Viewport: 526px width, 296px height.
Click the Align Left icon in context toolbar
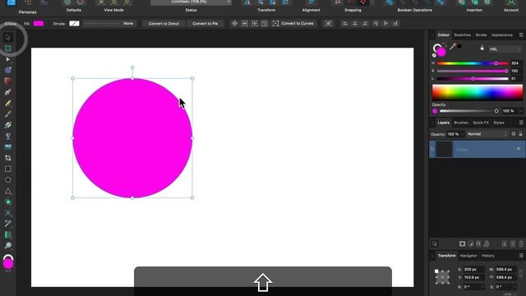[x=345, y=23]
